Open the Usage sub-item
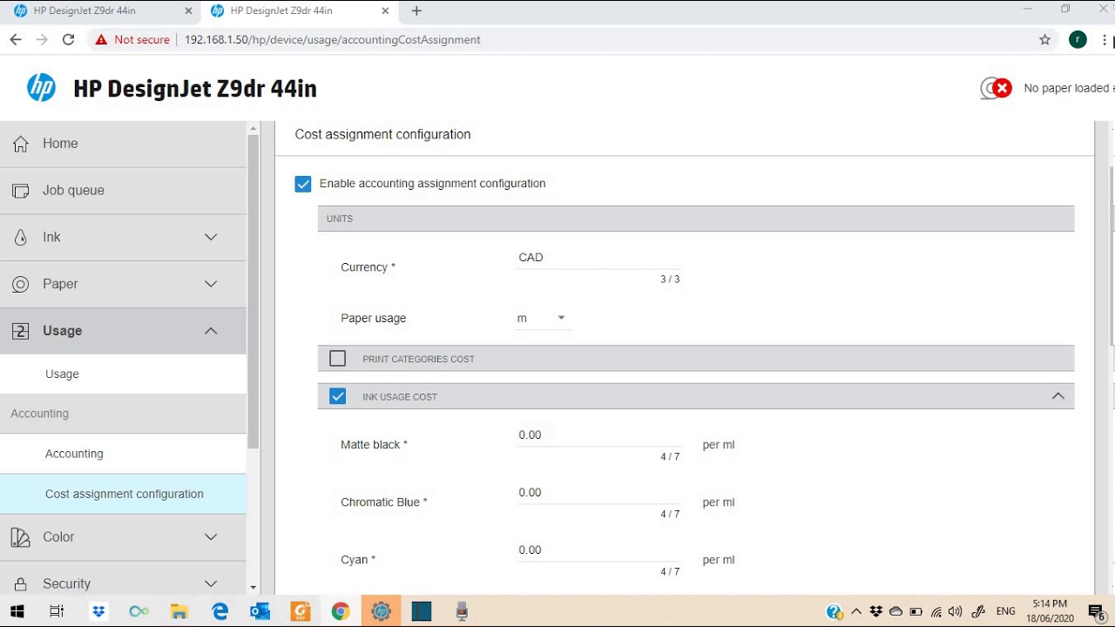1115x627 pixels. pyautogui.click(x=123, y=374)
